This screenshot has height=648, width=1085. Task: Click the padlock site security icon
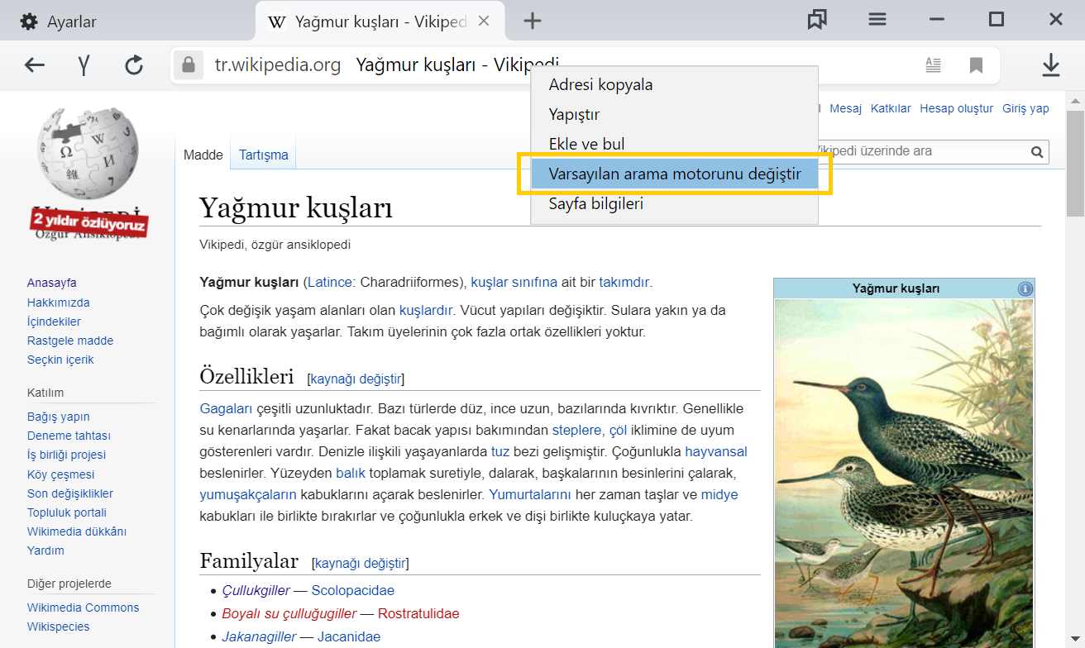point(189,65)
